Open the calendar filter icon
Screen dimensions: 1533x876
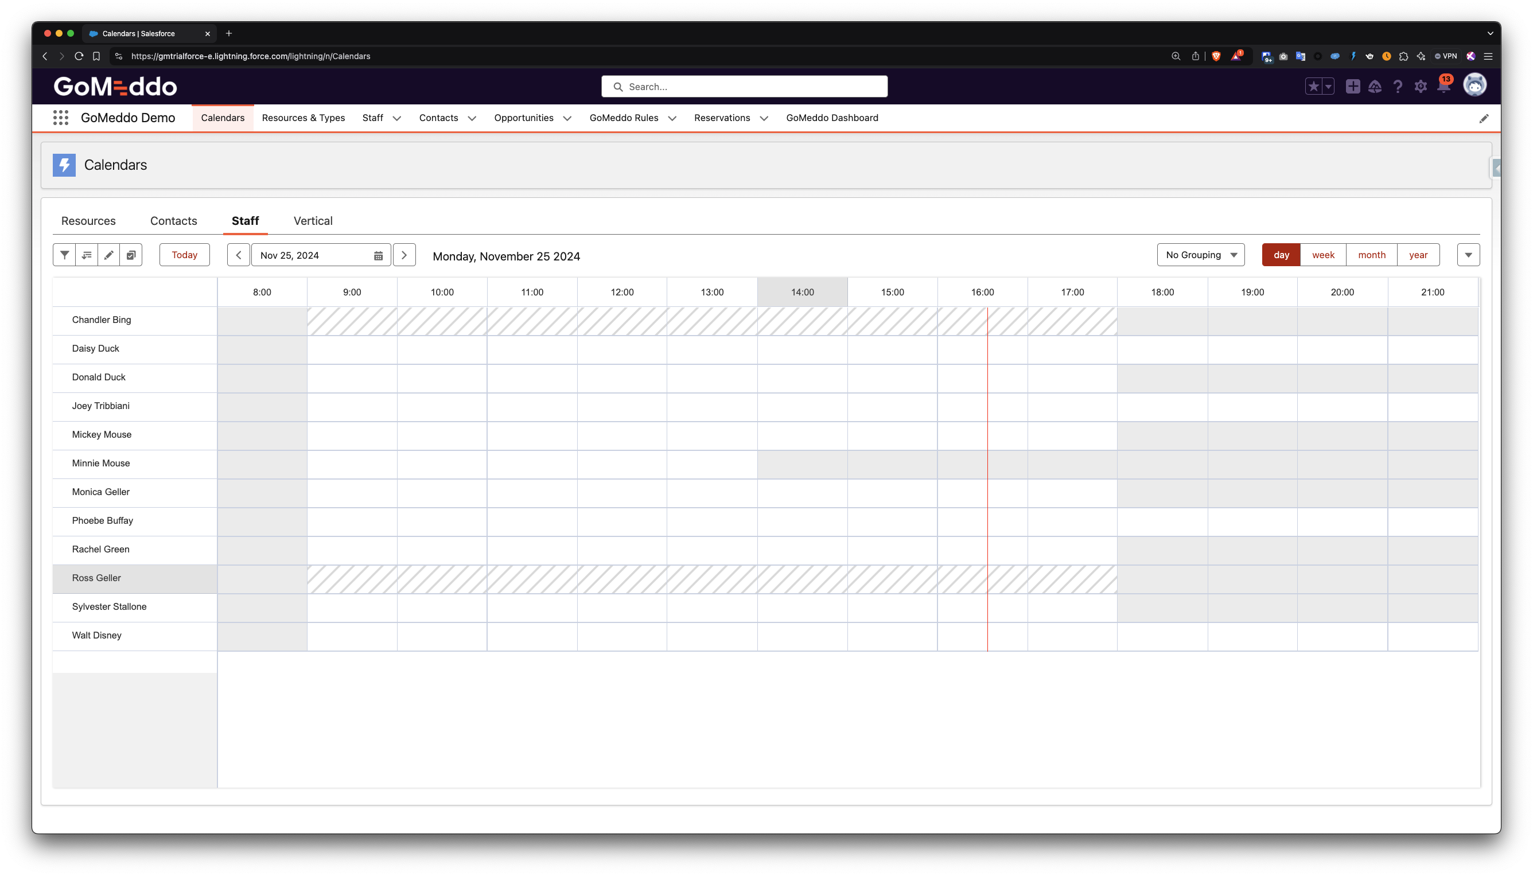point(64,255)
